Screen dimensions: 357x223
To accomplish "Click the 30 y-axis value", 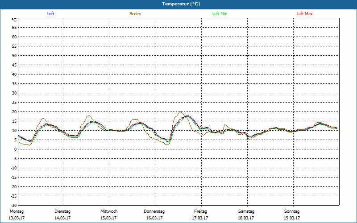I will pos(14,93).
